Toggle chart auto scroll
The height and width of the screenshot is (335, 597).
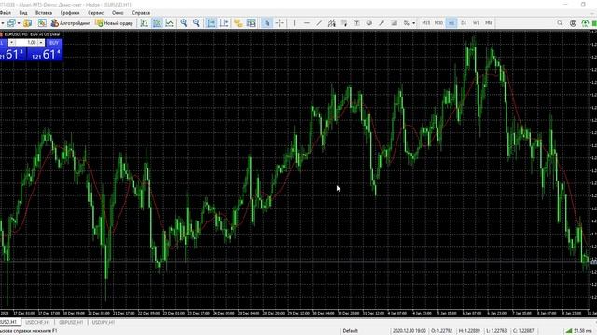[x=212, y=23]
